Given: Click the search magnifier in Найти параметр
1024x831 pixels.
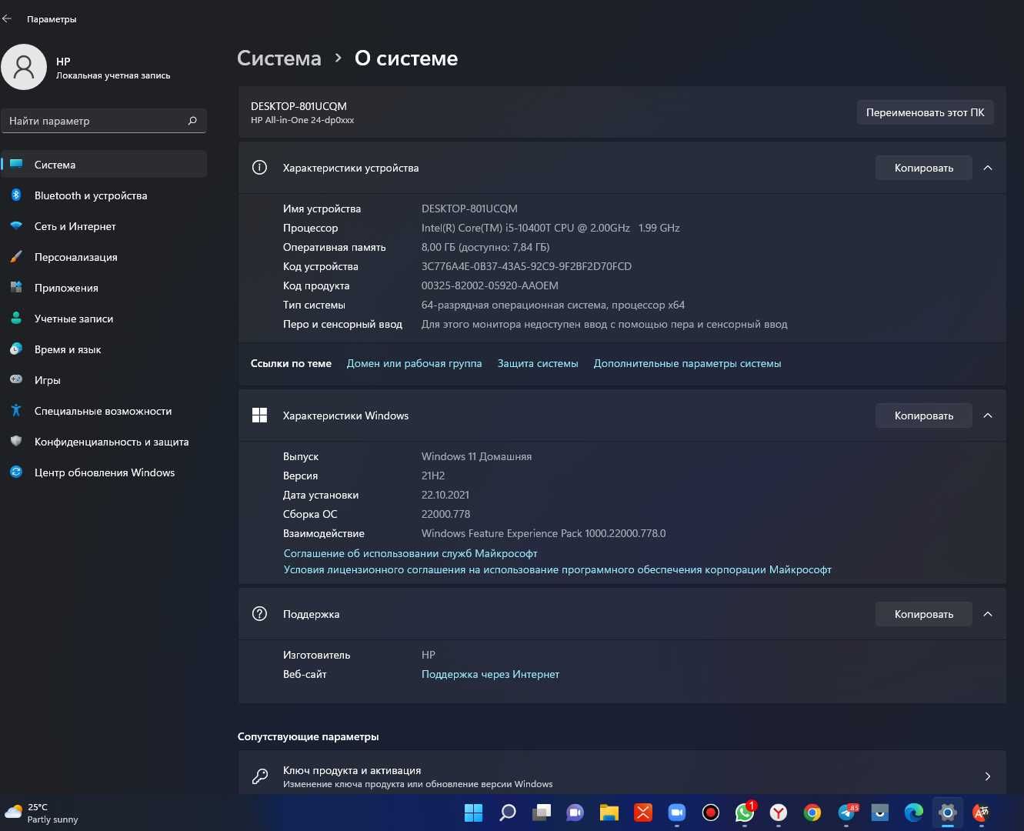Looking at the screenshot, I should (x=192, y=121).
